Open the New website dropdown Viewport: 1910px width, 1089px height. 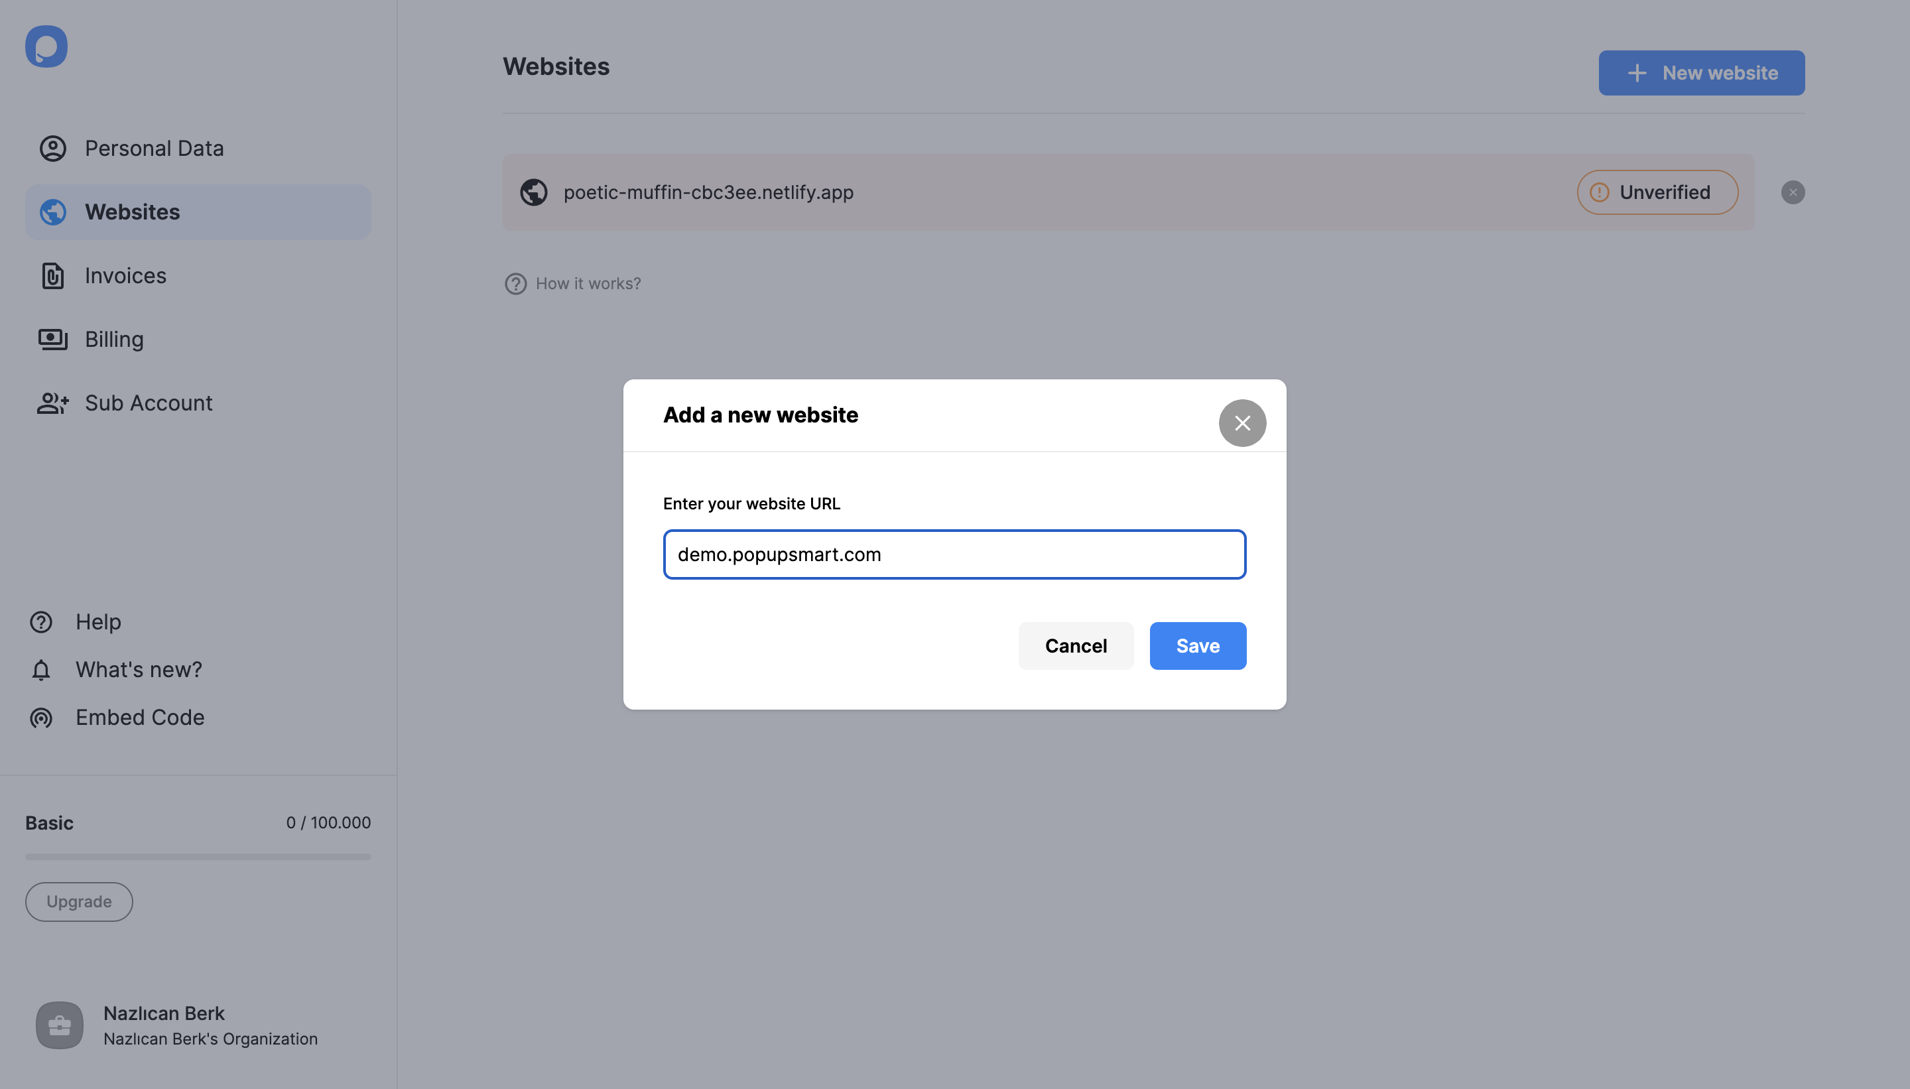coord(1701,72)
